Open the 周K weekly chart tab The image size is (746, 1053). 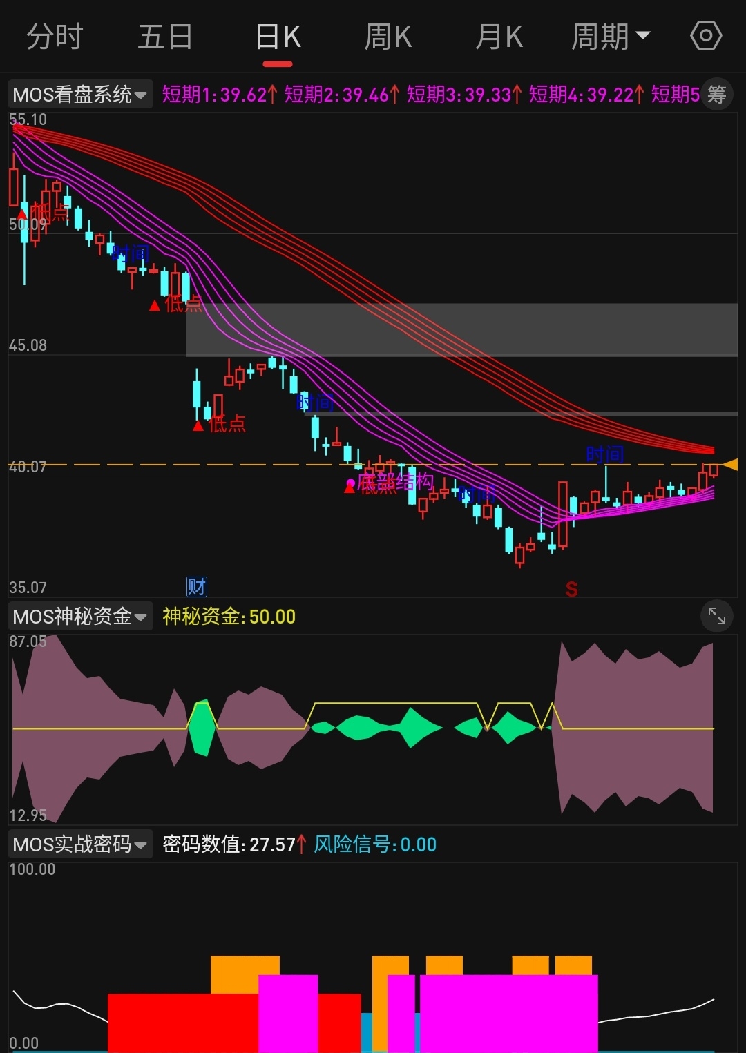click(x=388, y=37)
